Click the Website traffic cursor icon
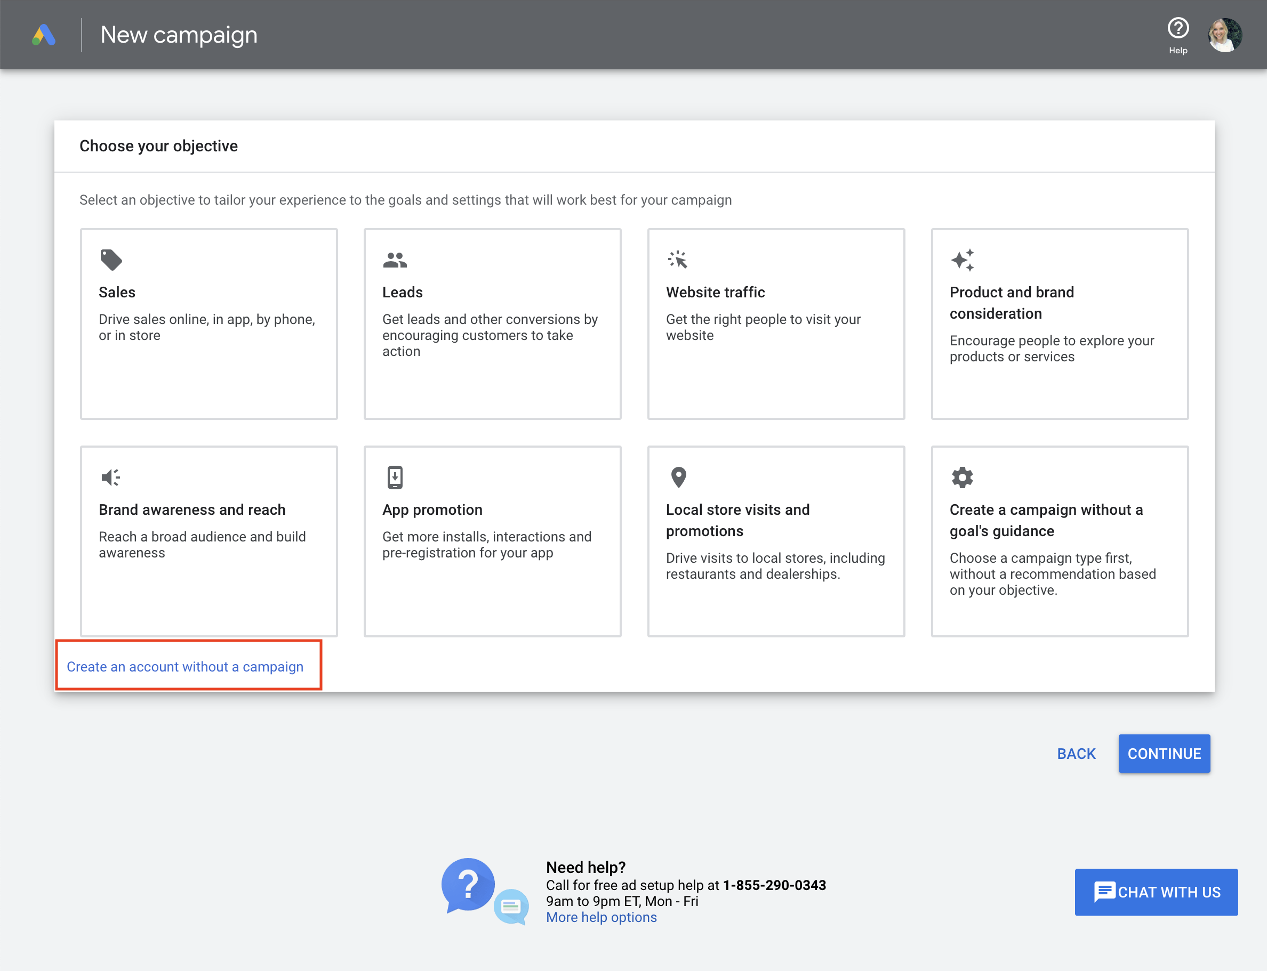Screen dimensions: 1267x971 click(678, 260)
